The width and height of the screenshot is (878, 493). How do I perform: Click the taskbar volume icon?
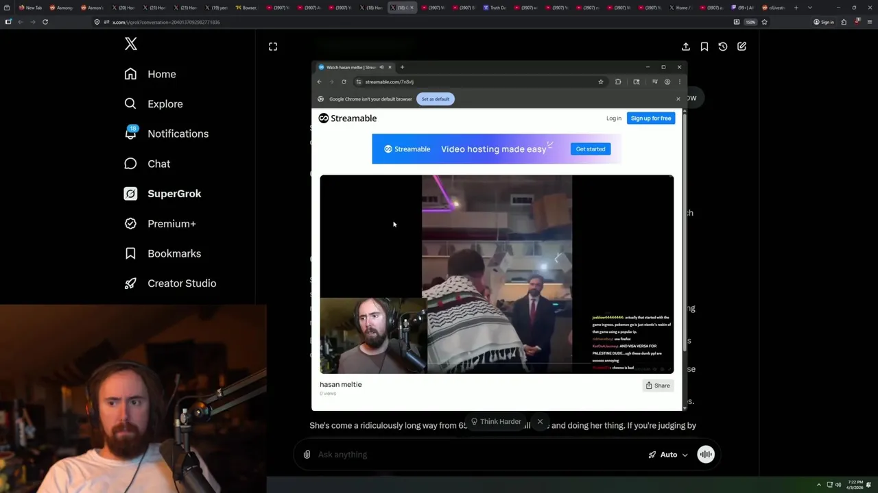[x=838, y=485]
